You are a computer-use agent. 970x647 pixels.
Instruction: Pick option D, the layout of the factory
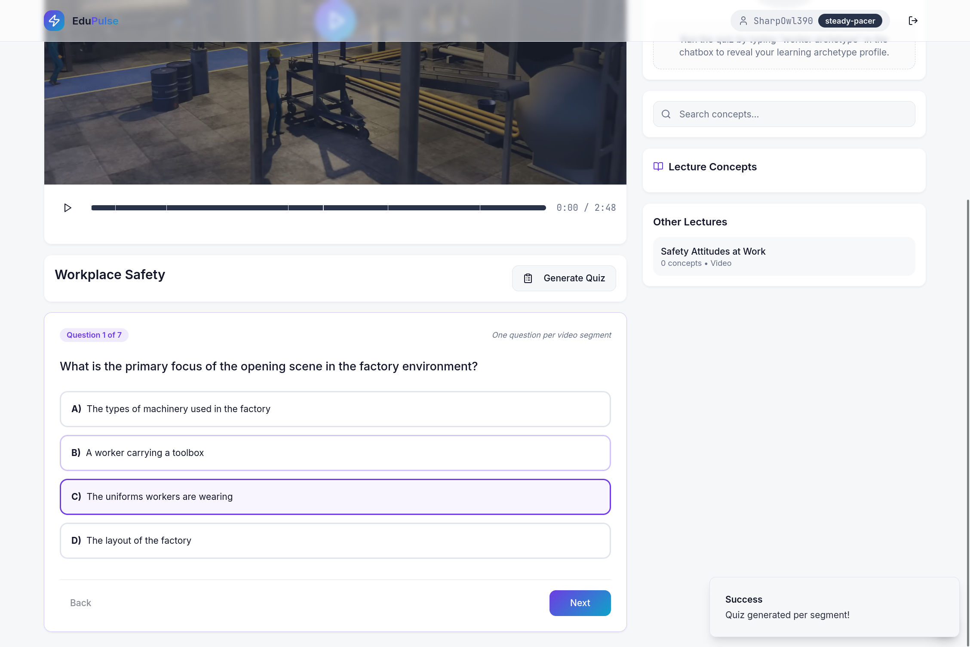pos(335,540)
